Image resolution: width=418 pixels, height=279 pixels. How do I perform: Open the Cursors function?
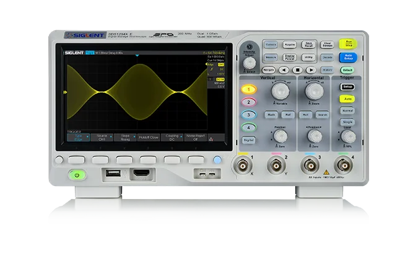pos(271,45)
